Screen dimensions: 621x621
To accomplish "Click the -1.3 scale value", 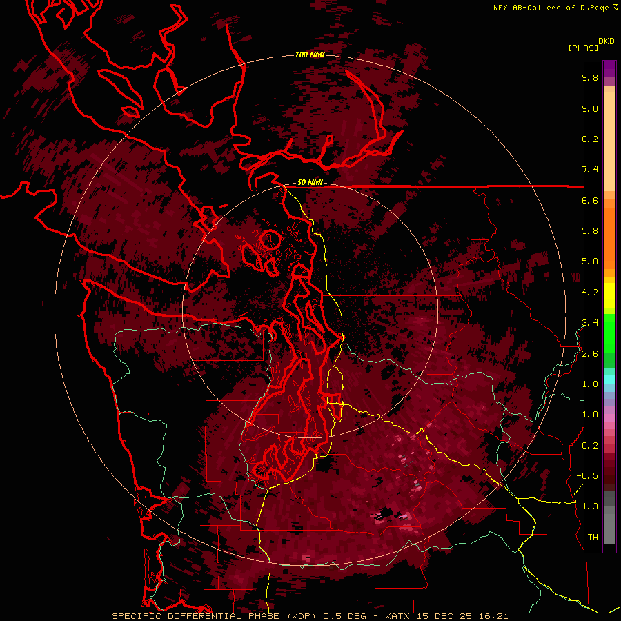I will click(x=587, y=506).
